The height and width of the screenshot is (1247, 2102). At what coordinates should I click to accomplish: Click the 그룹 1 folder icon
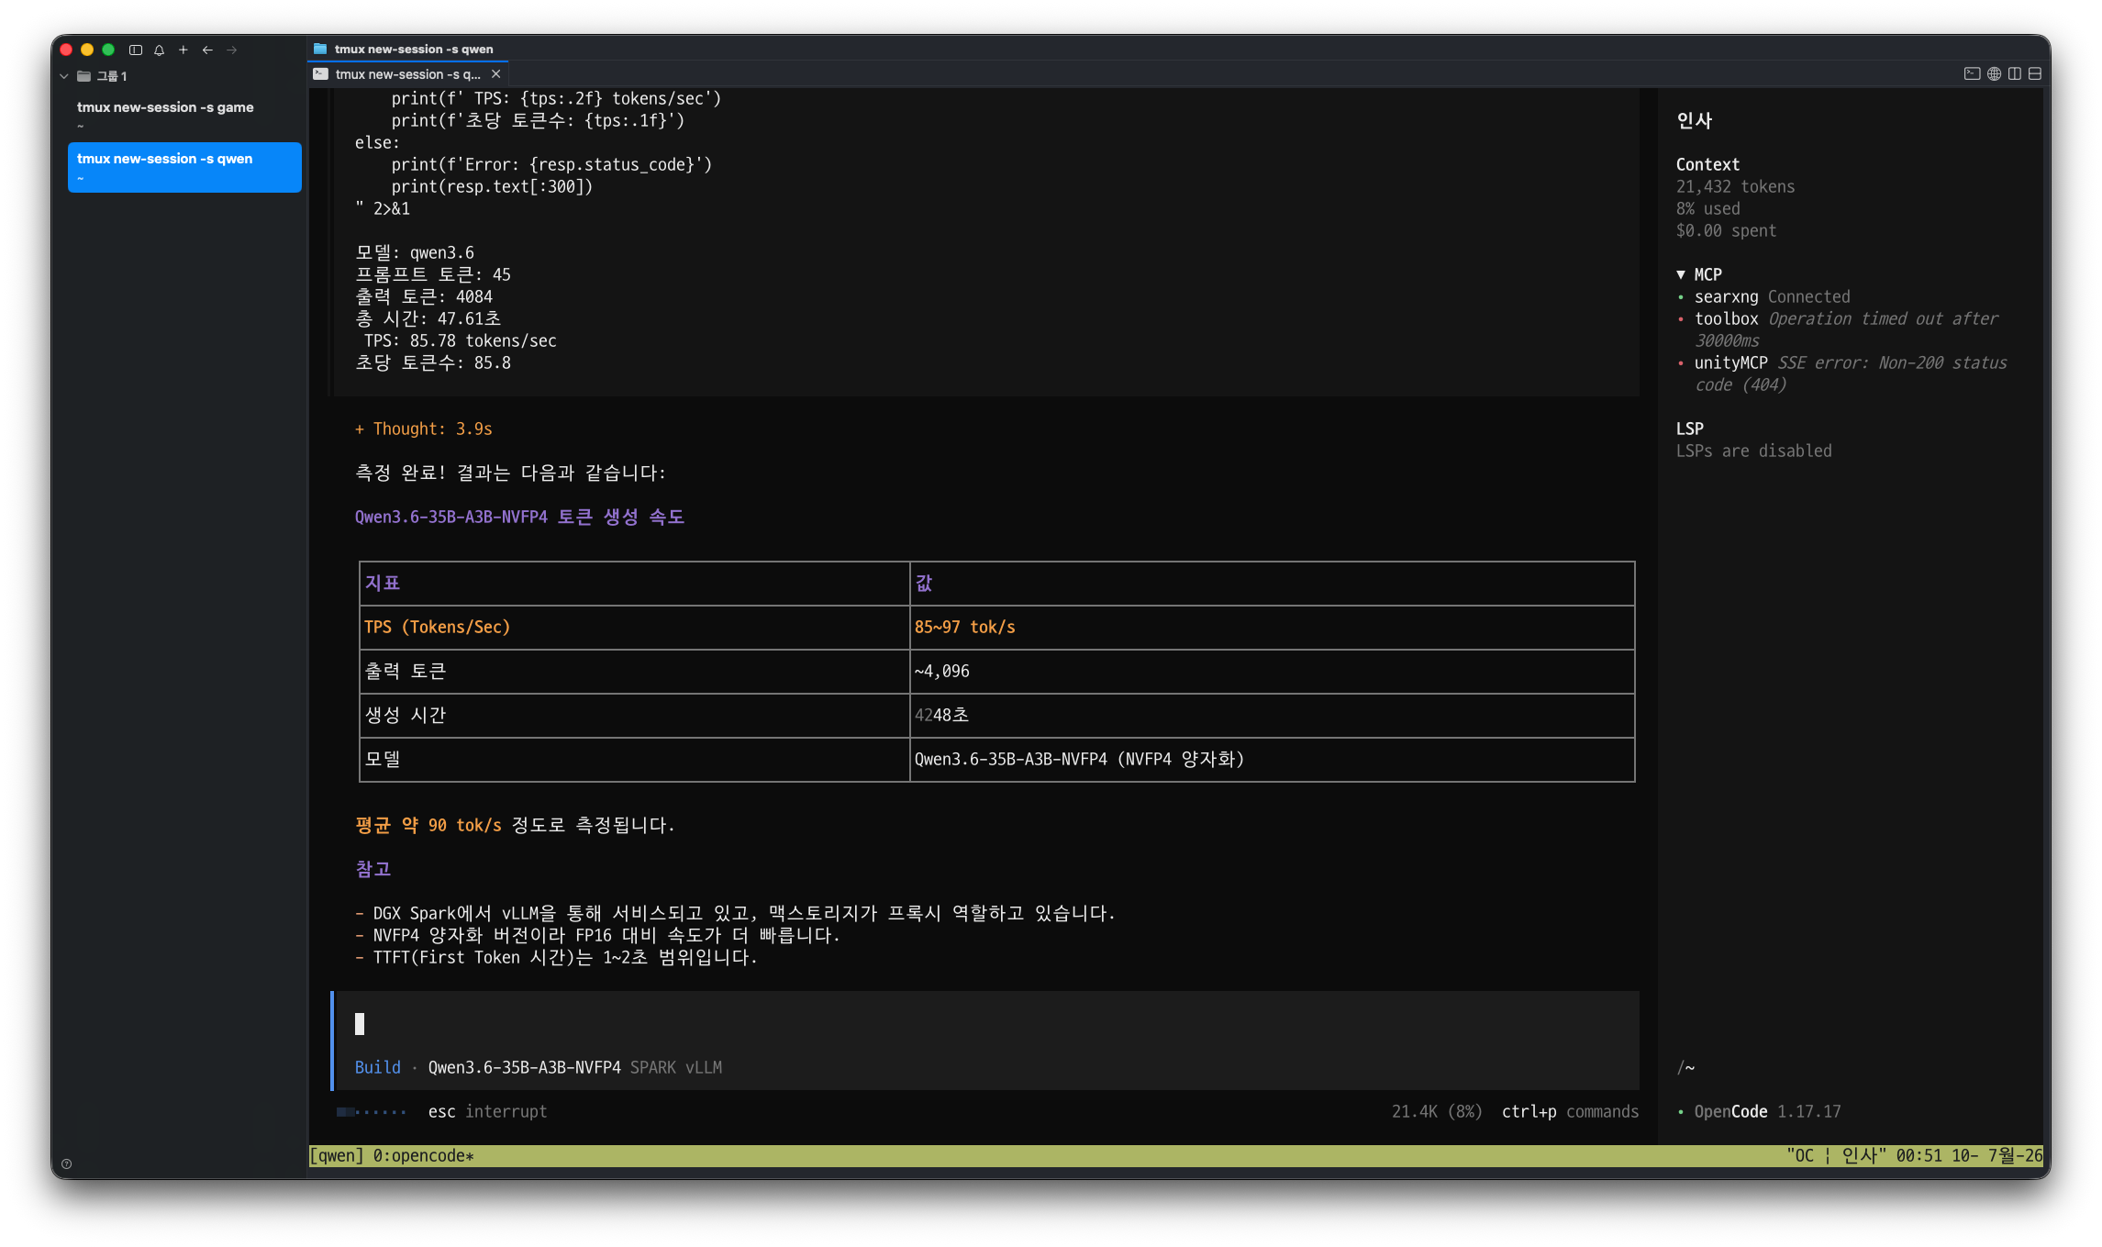(x=84, y=76)
